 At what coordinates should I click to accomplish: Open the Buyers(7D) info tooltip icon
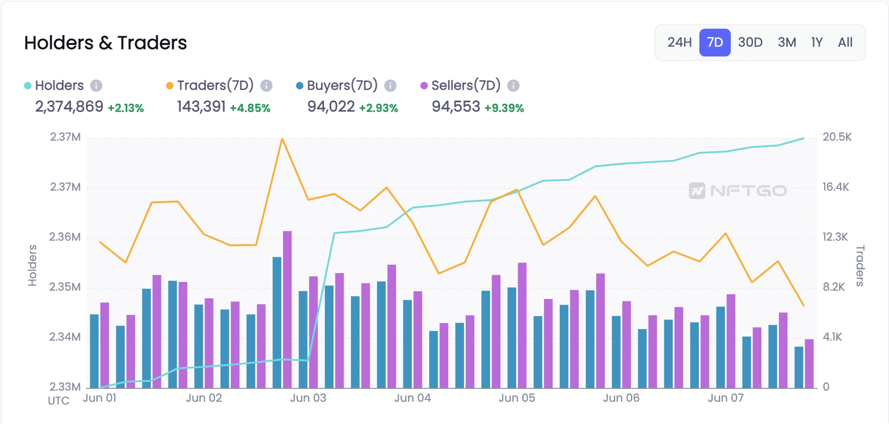(x=390, y=86)
